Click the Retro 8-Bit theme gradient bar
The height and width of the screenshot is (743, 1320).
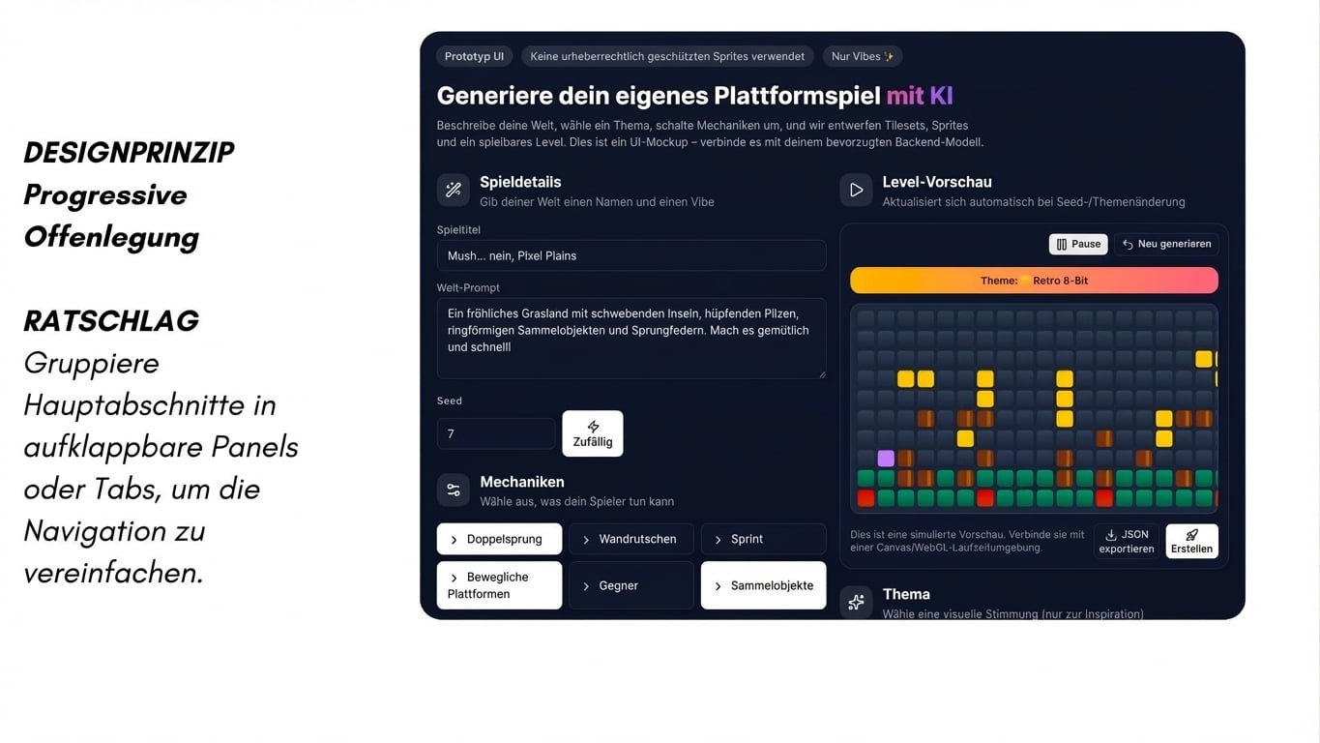(1034, 281)
